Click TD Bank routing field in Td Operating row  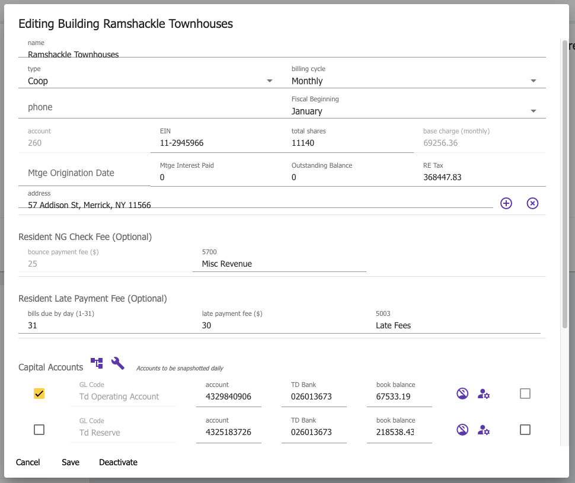tap(314, 393)
